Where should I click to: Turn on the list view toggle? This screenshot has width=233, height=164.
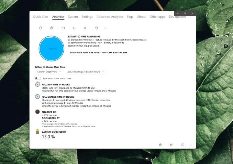click(x=38, y=78)
